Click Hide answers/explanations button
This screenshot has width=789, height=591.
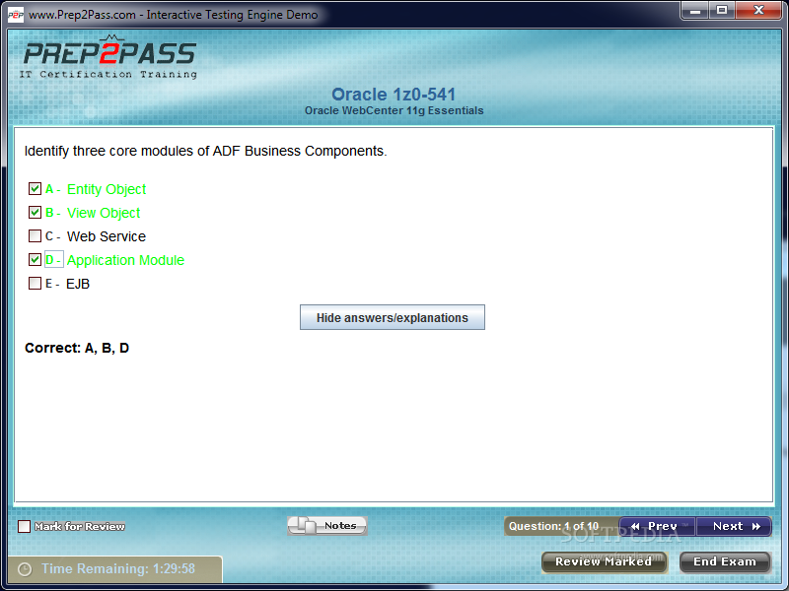point(393,317)
